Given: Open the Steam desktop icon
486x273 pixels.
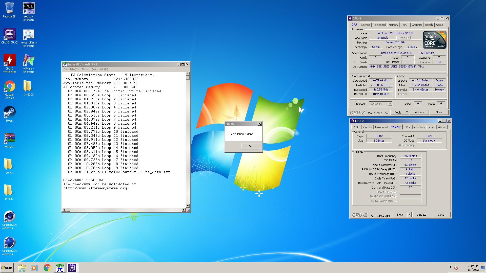Looking at the screenshot, I should (9, 114).
